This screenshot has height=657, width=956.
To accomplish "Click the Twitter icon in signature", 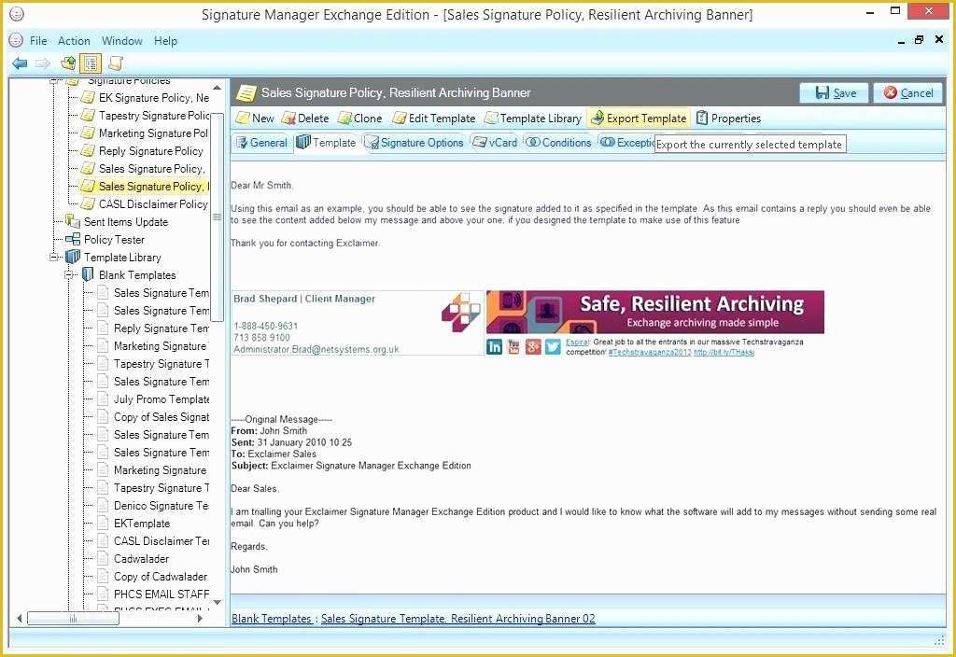I will coord(553,346).
